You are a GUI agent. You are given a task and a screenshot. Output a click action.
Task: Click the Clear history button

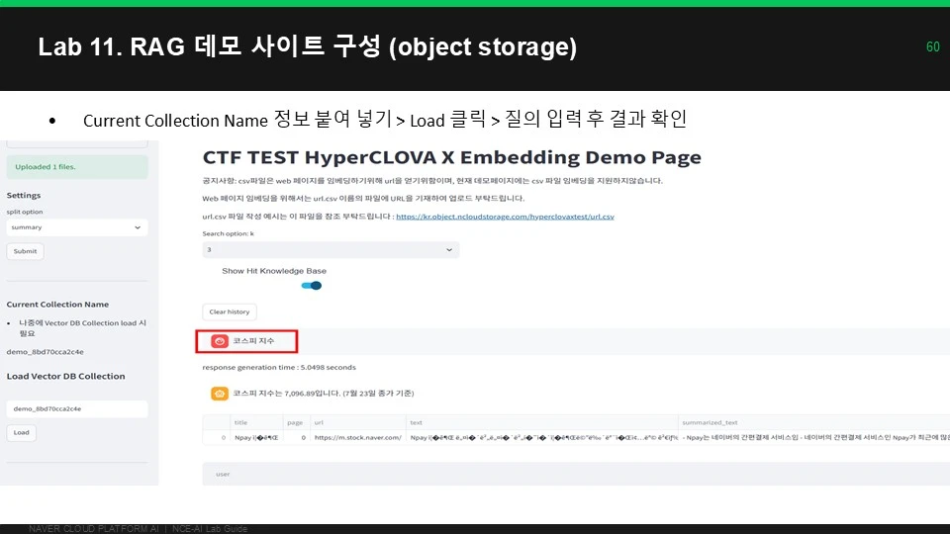tap(229, 311)
